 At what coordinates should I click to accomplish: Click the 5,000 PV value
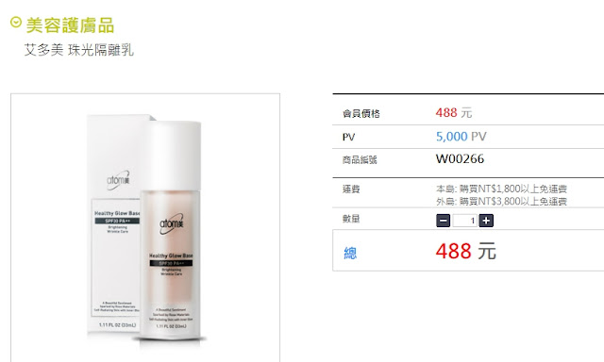[x=461, y=137]
